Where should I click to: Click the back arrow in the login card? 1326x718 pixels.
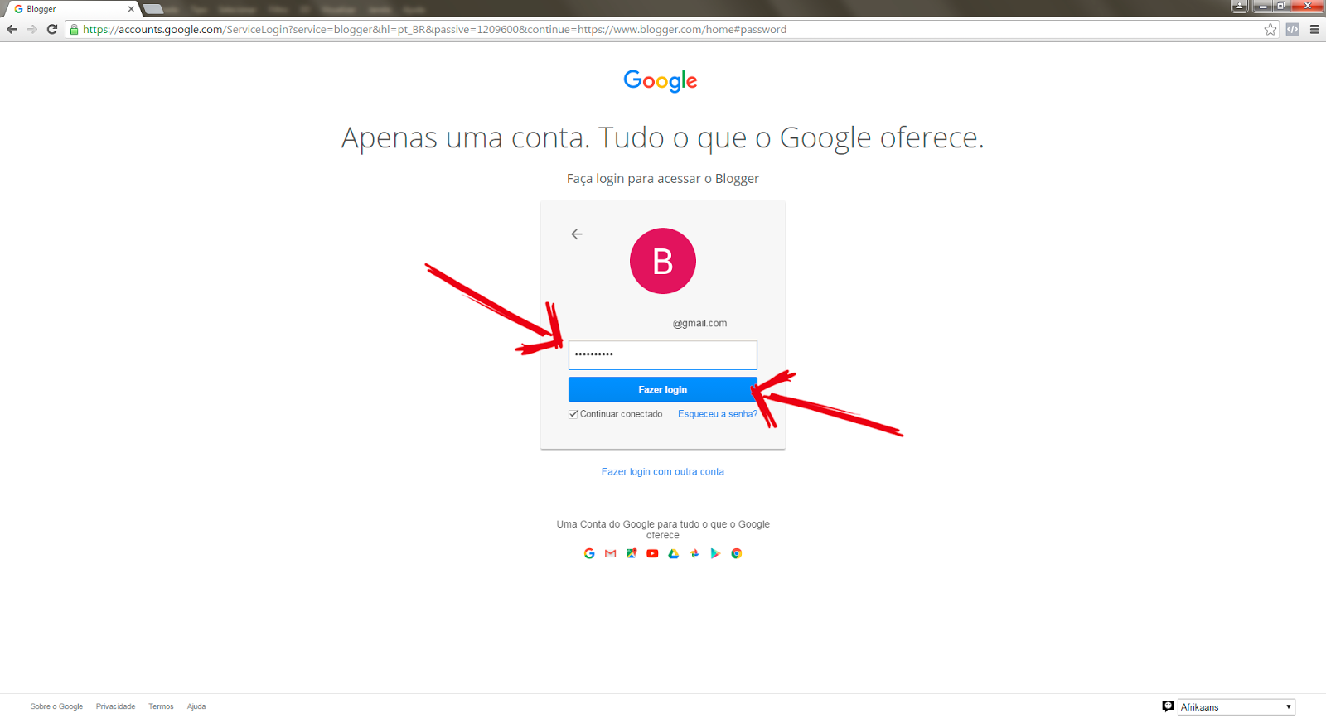point(577,234)
